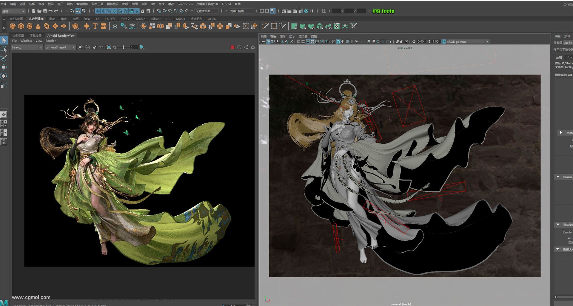Open the Arnold menu in menu bar
Image resolution: width=573 pixels, height=306 pixels.
(226, 4)
